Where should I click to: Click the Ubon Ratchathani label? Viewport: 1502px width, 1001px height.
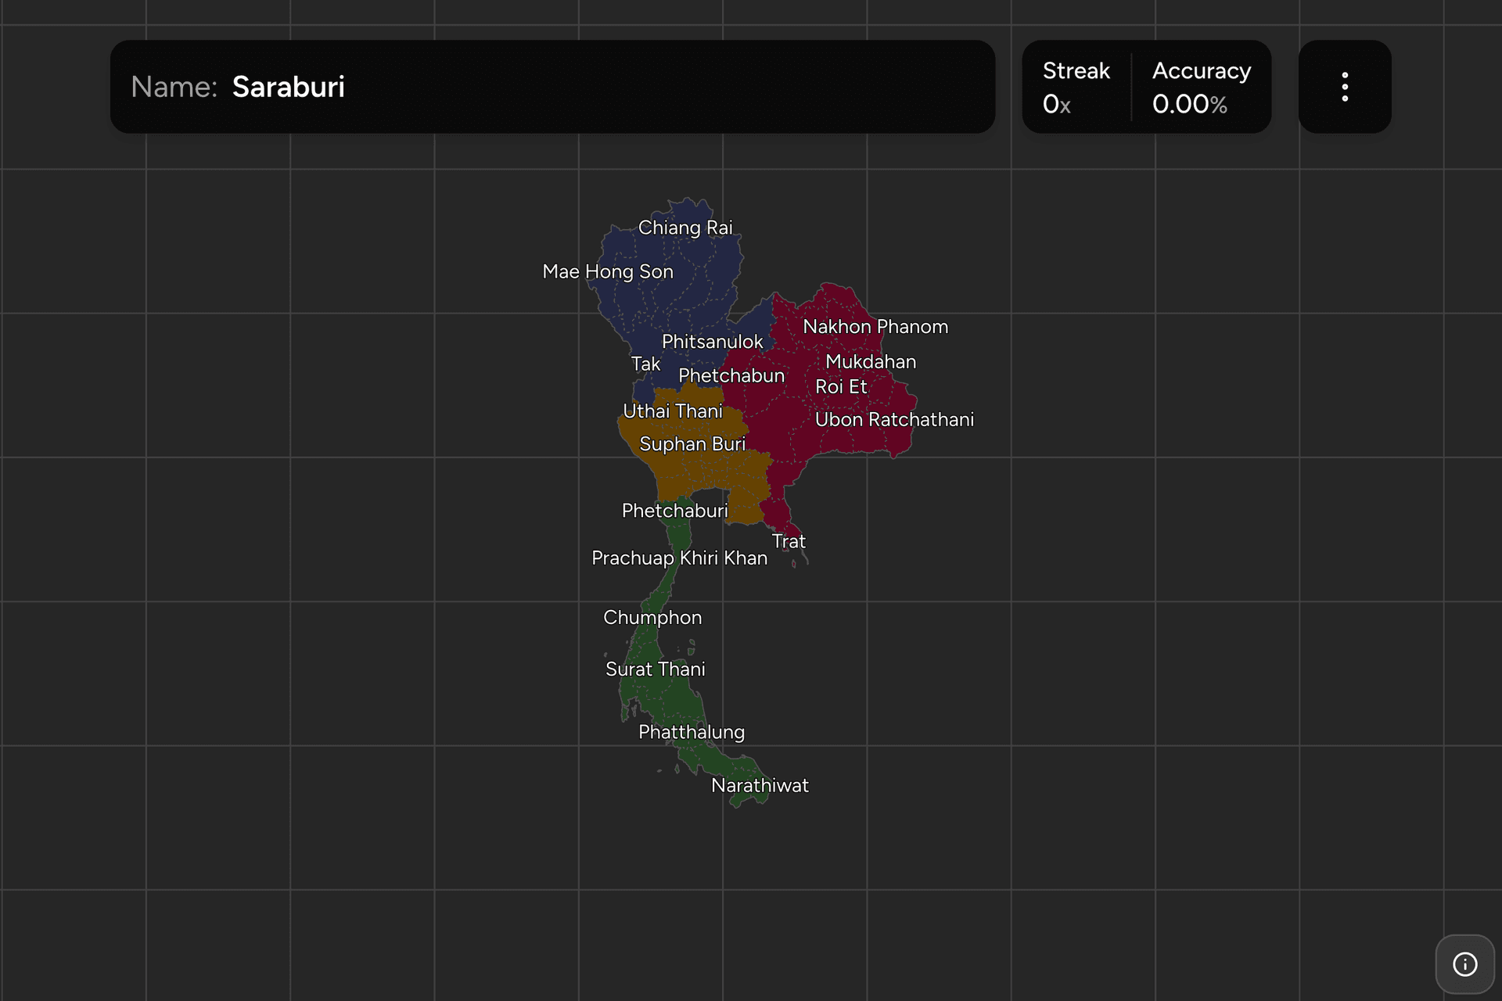tap(894, 420)
